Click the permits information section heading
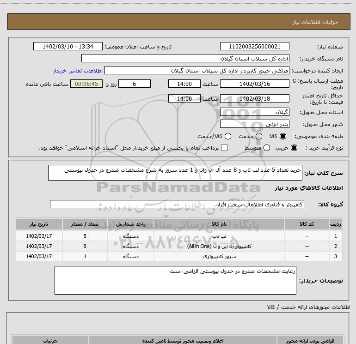 [x=308, y=307]
